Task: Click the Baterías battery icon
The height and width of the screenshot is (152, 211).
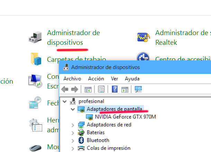Action: [x=81, y=133]
